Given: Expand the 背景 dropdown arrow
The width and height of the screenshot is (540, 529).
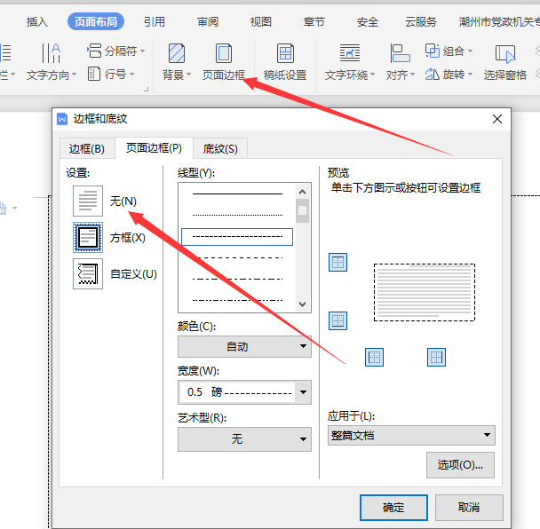Looking at the screenshot, I should [x=188, y=75].
